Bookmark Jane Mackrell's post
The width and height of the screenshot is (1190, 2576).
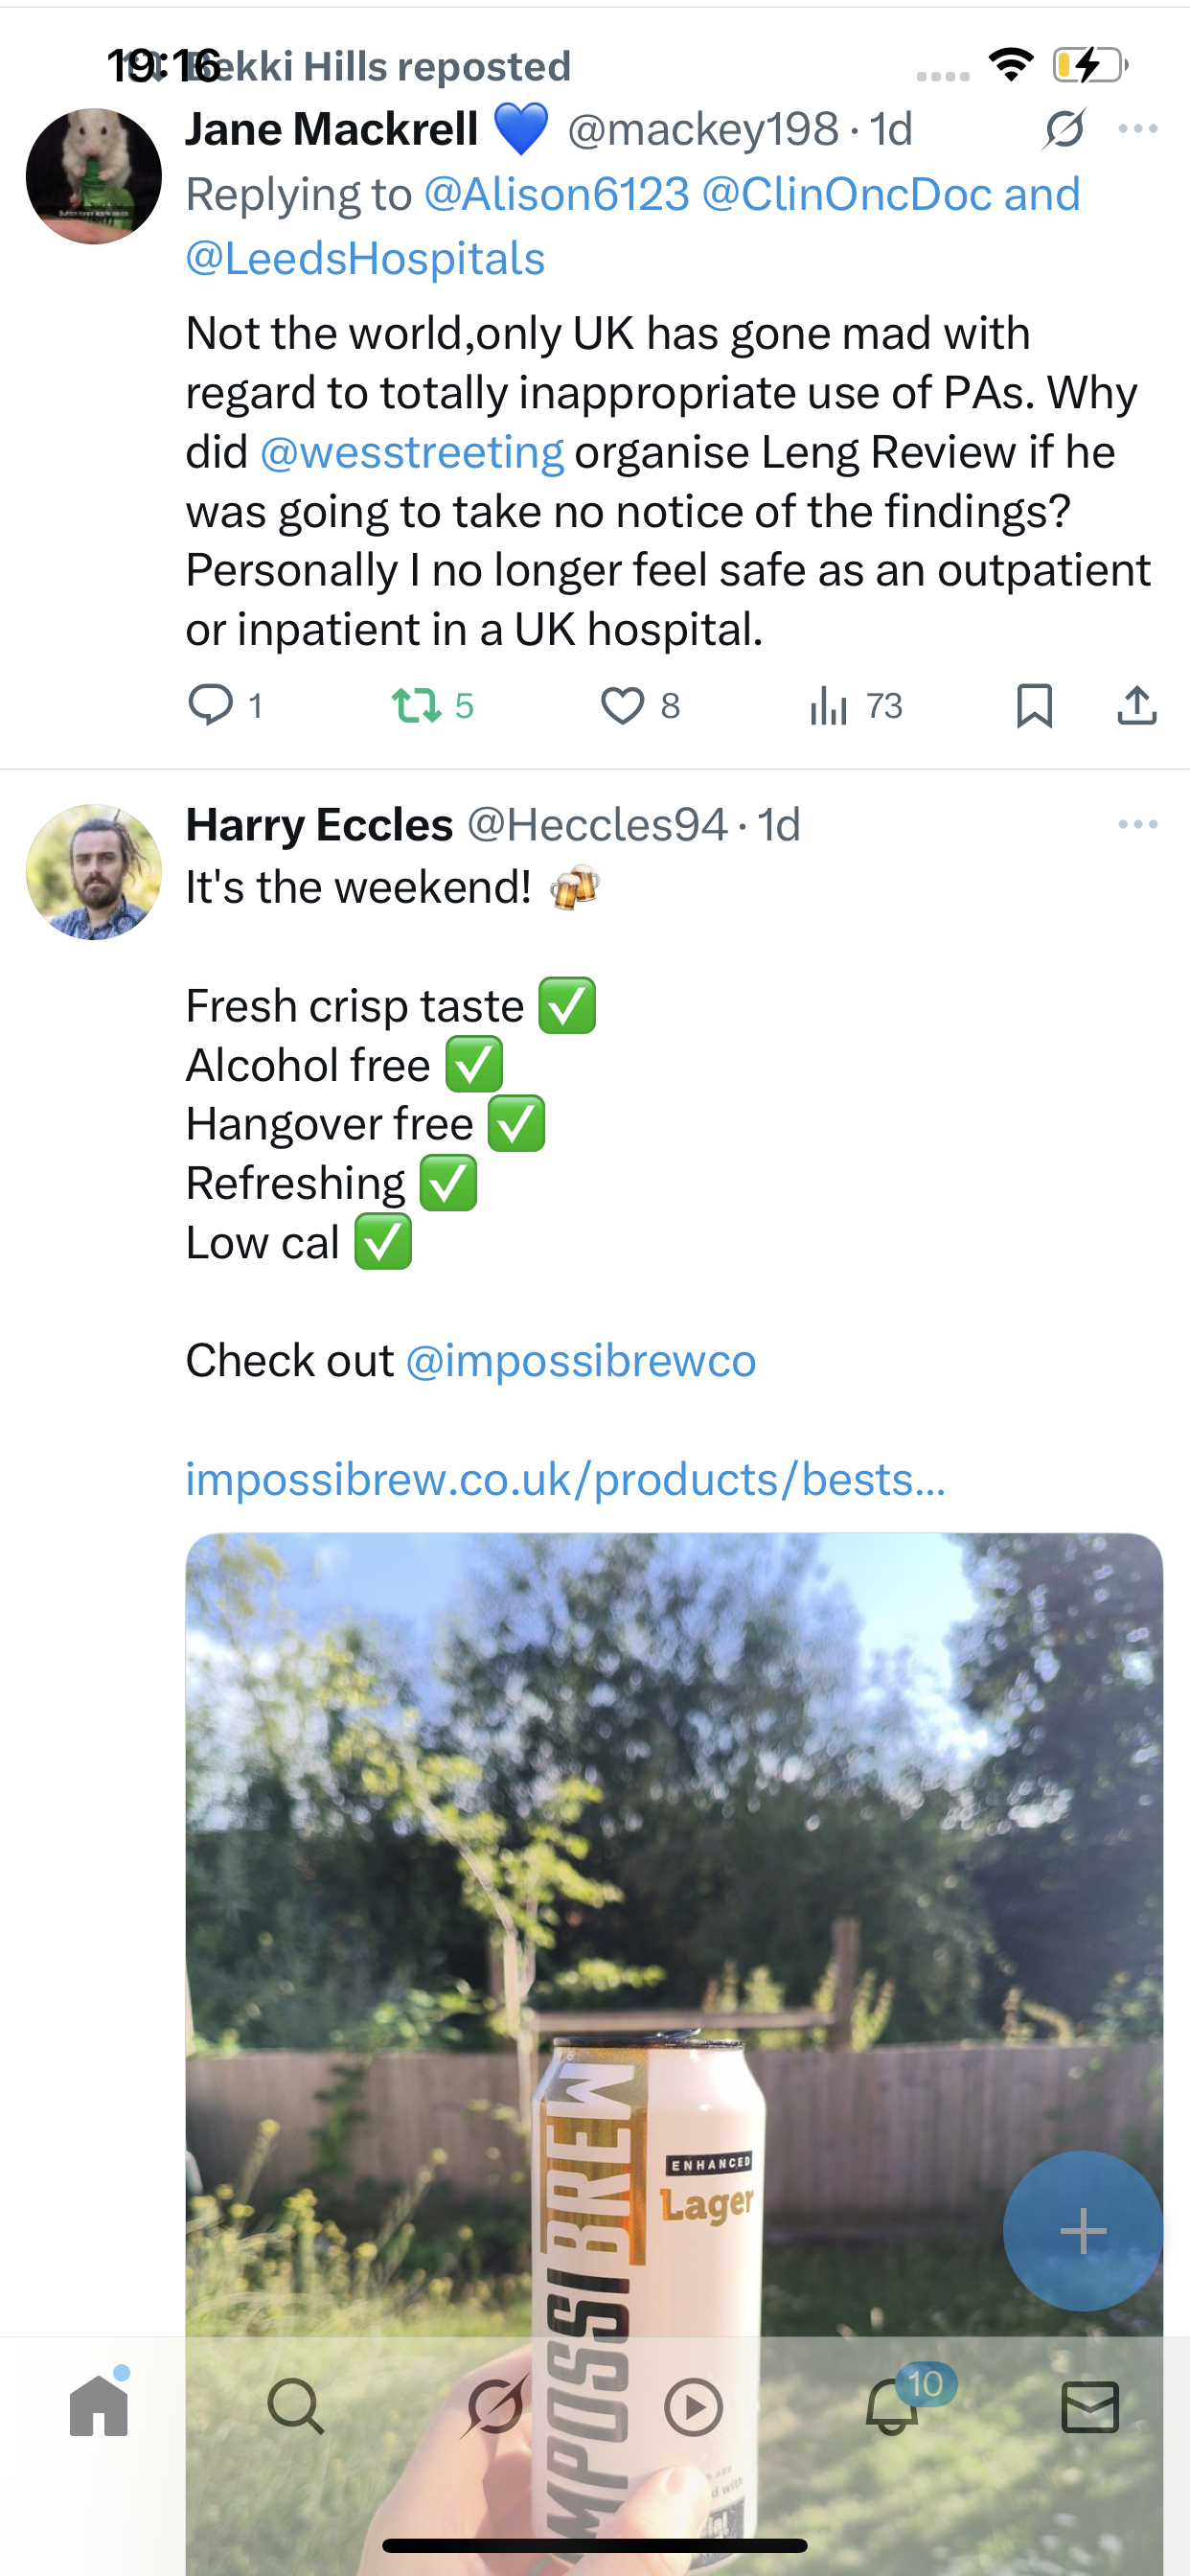[x=1034, y=705]
